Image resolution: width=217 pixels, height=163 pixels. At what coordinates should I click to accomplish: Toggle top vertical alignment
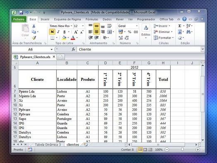91,26
